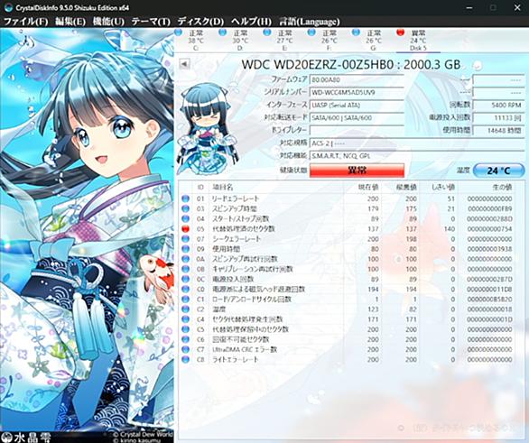This screenshot has height=443, width=529.
Task: Click status icon for C0 row
Action: 185,290
